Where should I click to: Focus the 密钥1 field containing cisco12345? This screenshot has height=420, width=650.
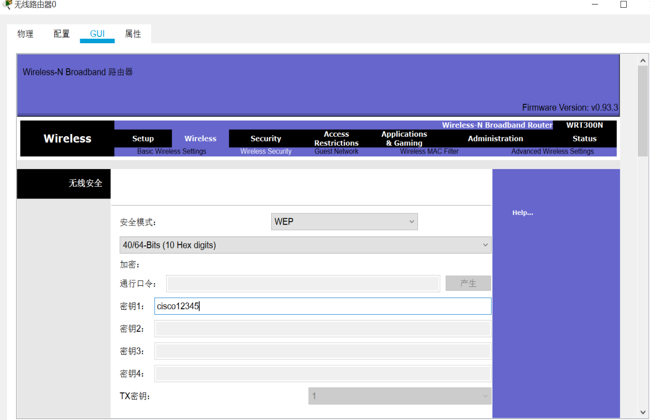point(323,306)
